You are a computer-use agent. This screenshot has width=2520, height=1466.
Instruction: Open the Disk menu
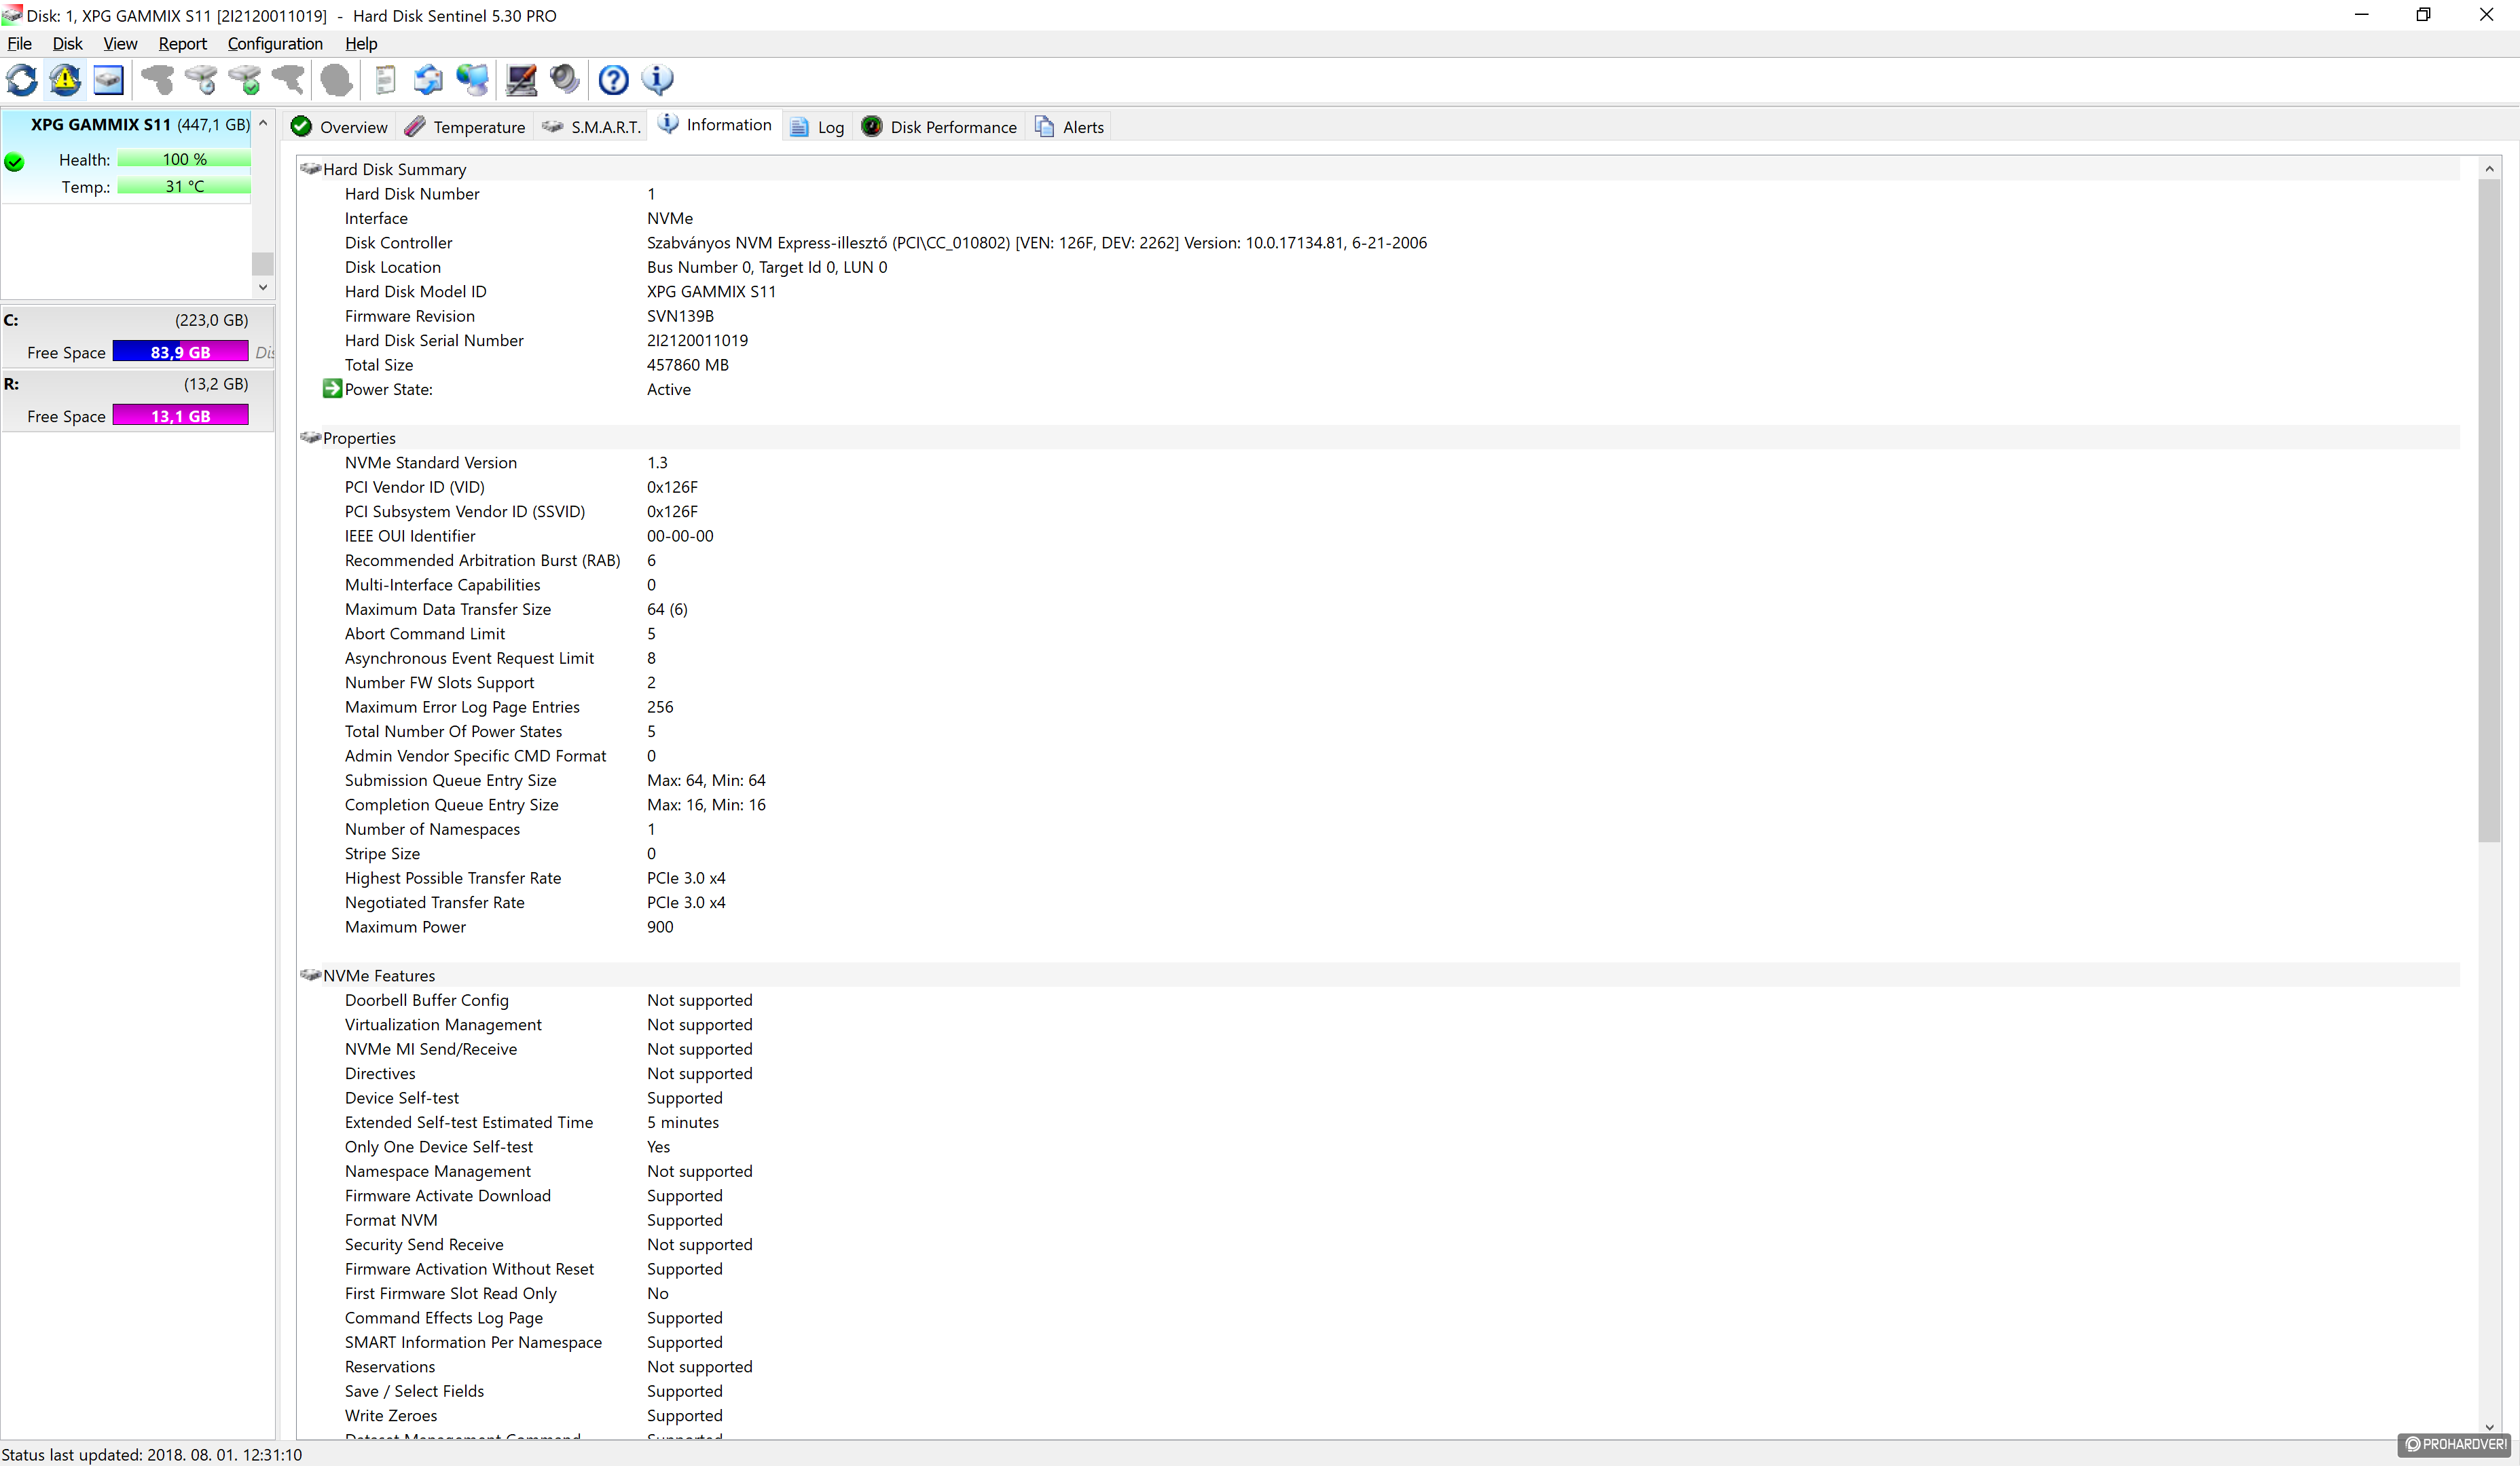pyautogui.click(x=67, y=44)
